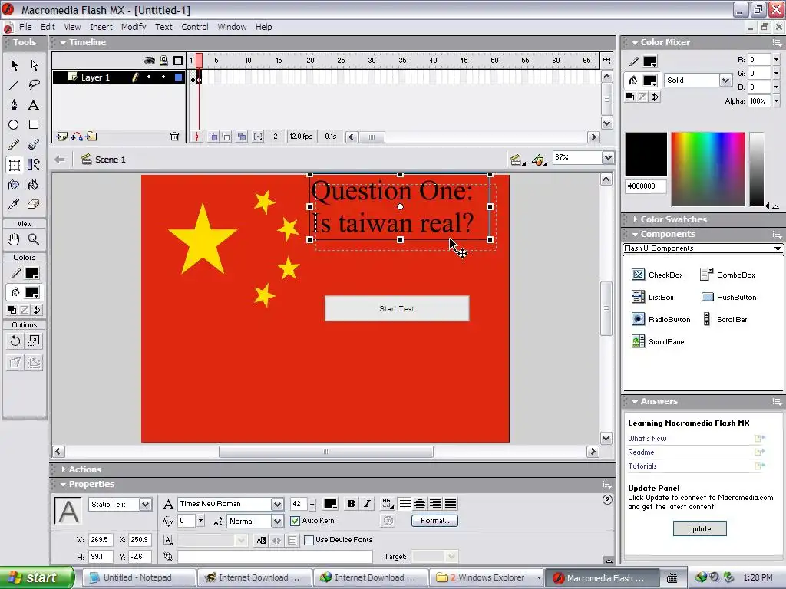Click the Edit Symbols icon

tap(539, 160)
